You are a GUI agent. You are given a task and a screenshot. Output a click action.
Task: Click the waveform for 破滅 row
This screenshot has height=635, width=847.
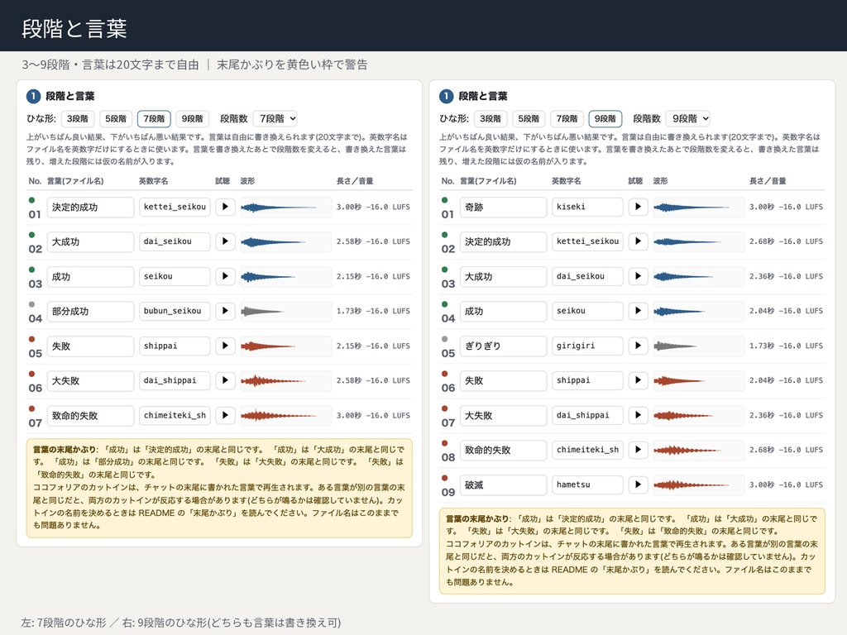pyautogui.click(x=698, y=485)
